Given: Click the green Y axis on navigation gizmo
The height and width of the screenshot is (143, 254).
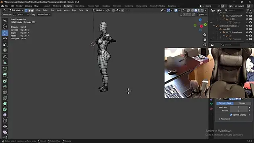Looking at the screenshot, I should point(205,25).
